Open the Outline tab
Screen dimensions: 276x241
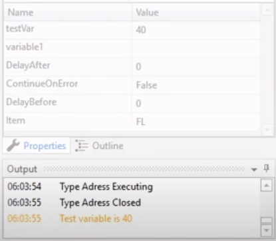[99, 146]
